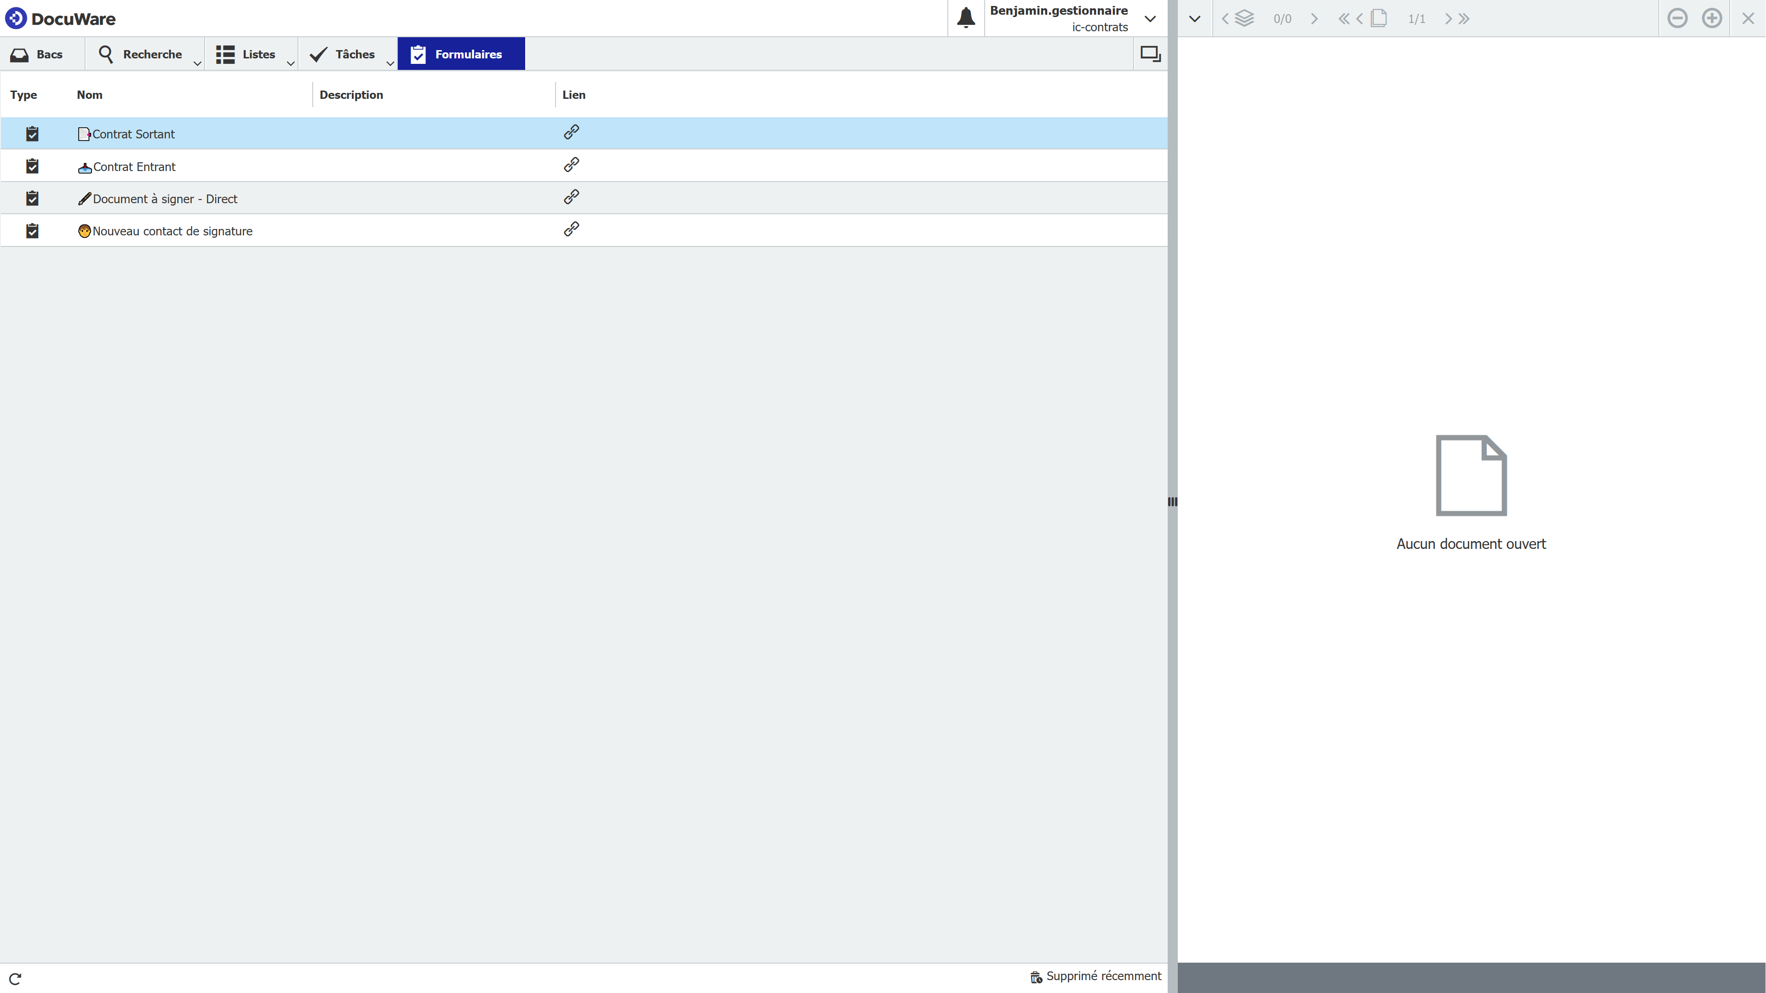Copy link icon for Contrat Sortant

pos(571,132)
